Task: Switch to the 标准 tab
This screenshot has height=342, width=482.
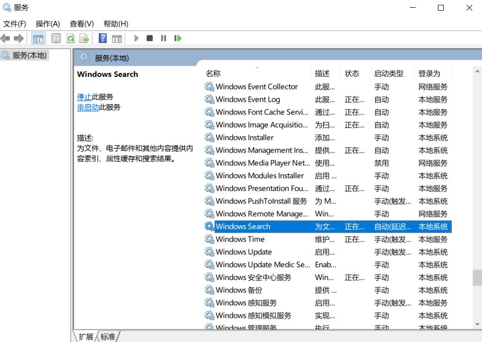Action: pos(108,337)
